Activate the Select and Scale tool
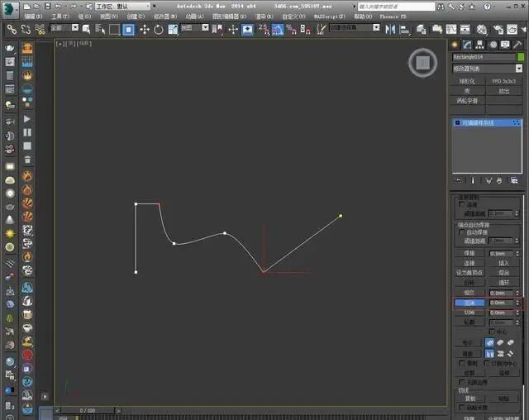This screenshot has height=420, width=529. point(173,30)
